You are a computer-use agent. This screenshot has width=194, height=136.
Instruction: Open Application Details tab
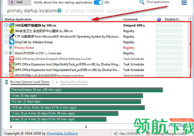click(74, 82)
